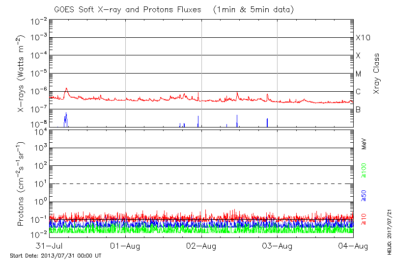Click the '04-Aug' end axis label
The width and height of the screenshot is (393, 260).
pyautogui.click(x=353, y=245)
